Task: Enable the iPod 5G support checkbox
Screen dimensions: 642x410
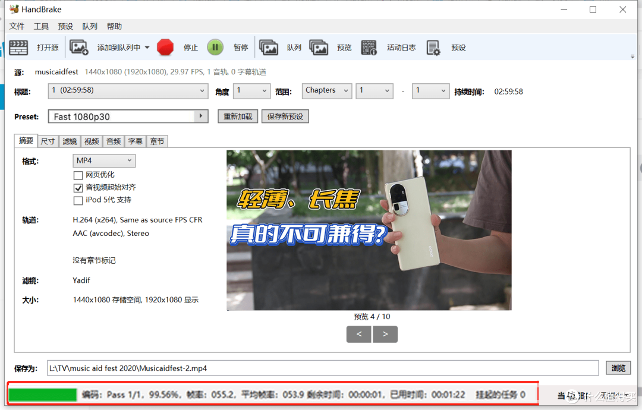Action: 78,200
